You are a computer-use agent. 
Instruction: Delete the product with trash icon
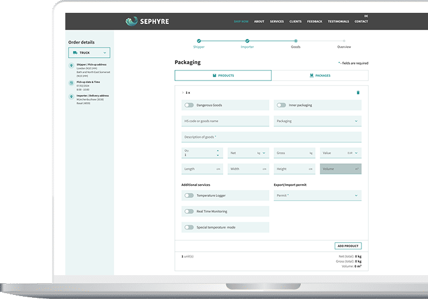(x=358, y=92)
